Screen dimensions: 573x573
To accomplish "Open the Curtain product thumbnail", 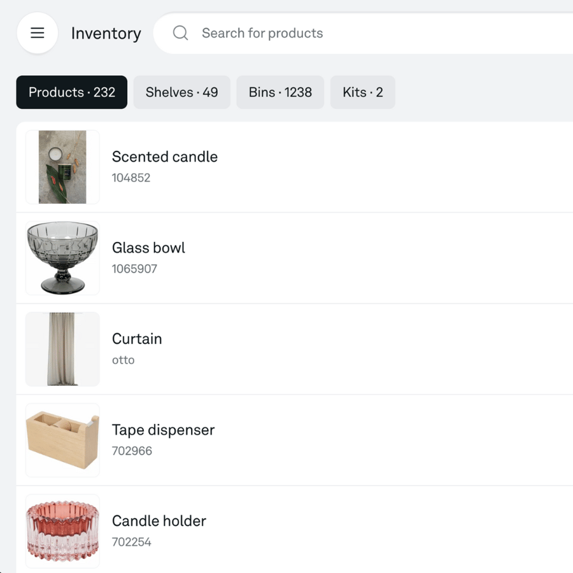I will point(62,349).
